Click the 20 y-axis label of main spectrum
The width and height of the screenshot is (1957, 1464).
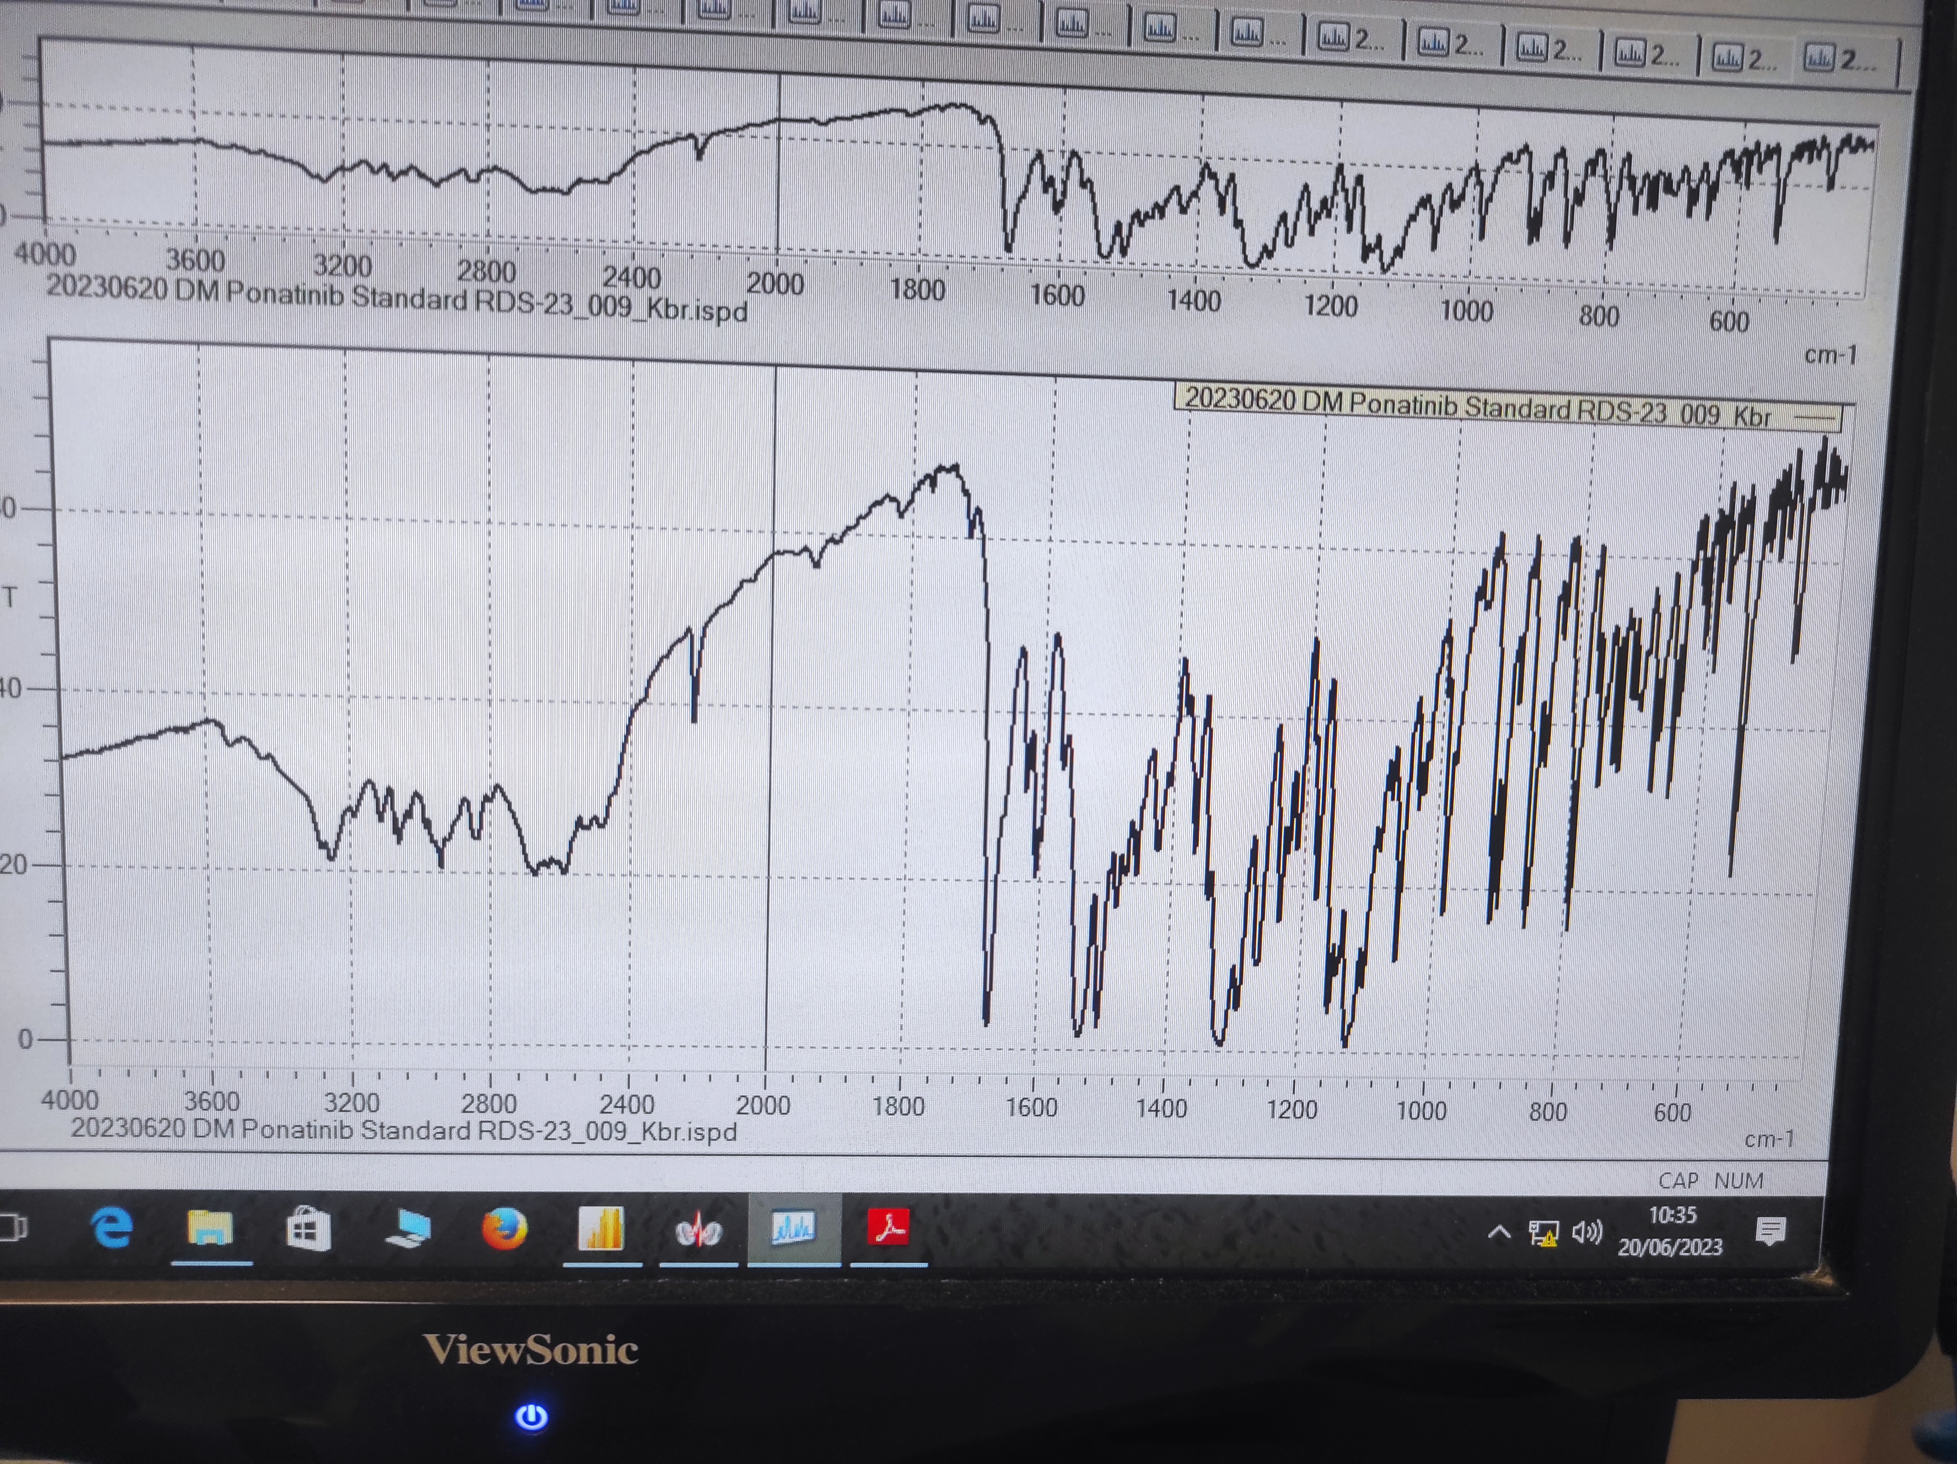click(x=13, y=864)
